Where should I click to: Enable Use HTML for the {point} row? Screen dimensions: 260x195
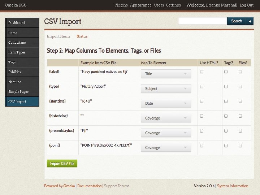click(201, 146)
